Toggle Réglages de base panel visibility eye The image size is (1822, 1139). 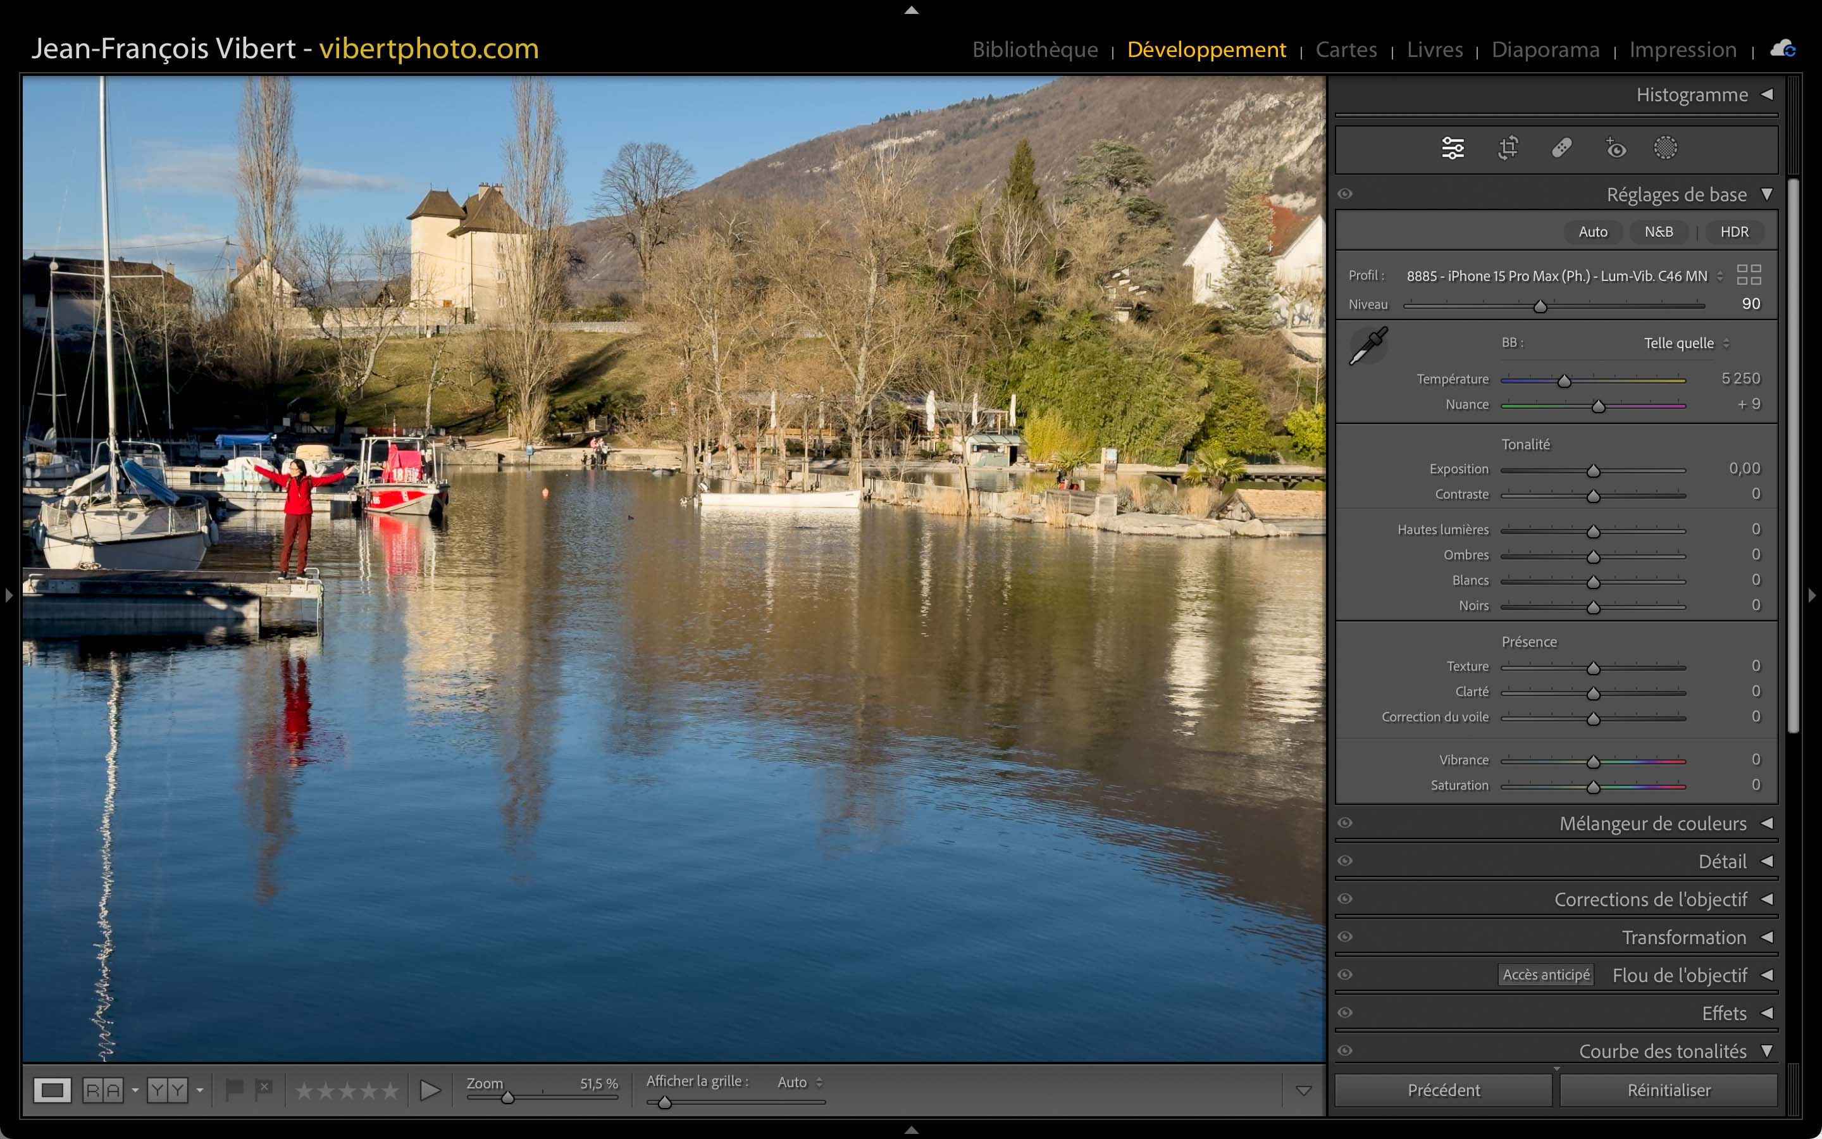[1346, 194]
